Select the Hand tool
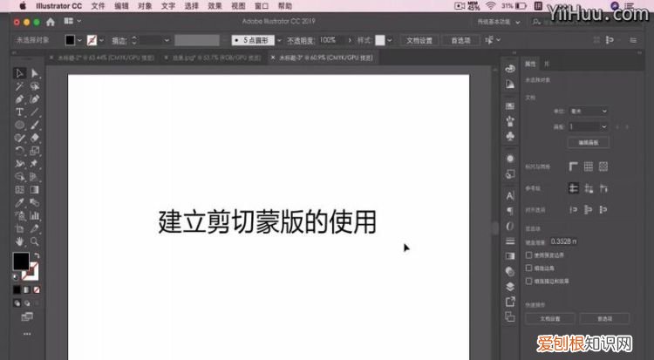654x360 pixels. click(x=19, y=241)
